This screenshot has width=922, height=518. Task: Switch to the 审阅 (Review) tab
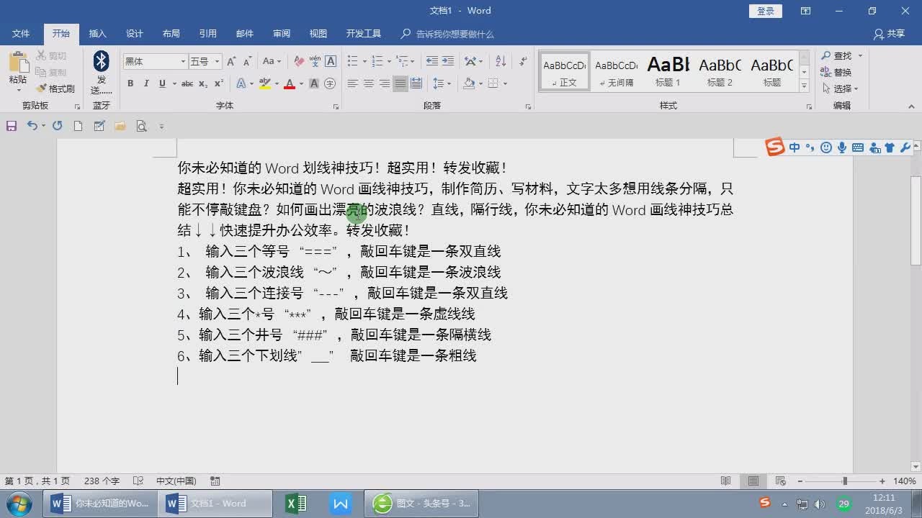click(282, 34)
